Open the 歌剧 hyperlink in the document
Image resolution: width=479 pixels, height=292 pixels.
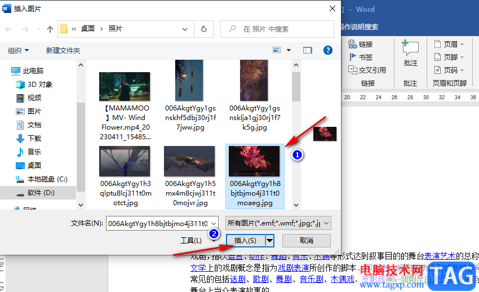tap(261, 279)
